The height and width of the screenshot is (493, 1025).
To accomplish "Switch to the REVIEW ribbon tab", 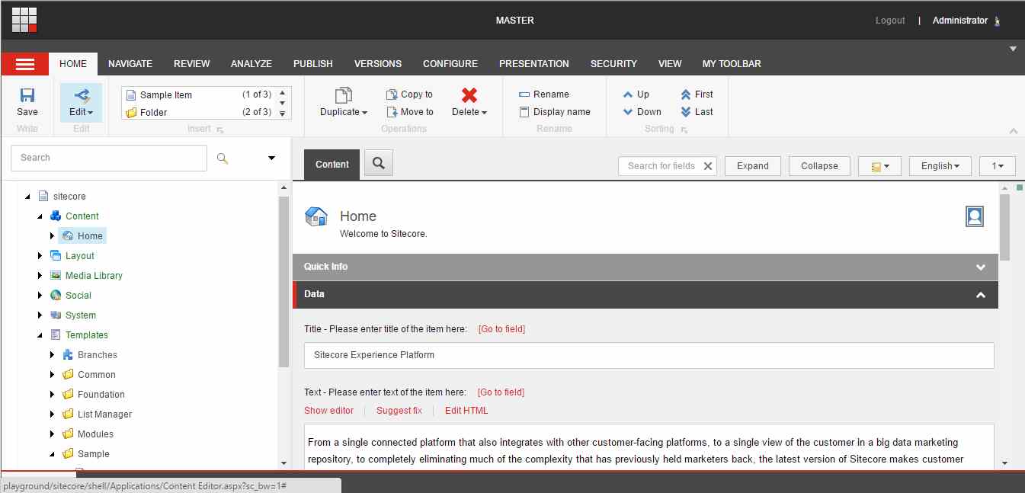I will coord(191,64).
